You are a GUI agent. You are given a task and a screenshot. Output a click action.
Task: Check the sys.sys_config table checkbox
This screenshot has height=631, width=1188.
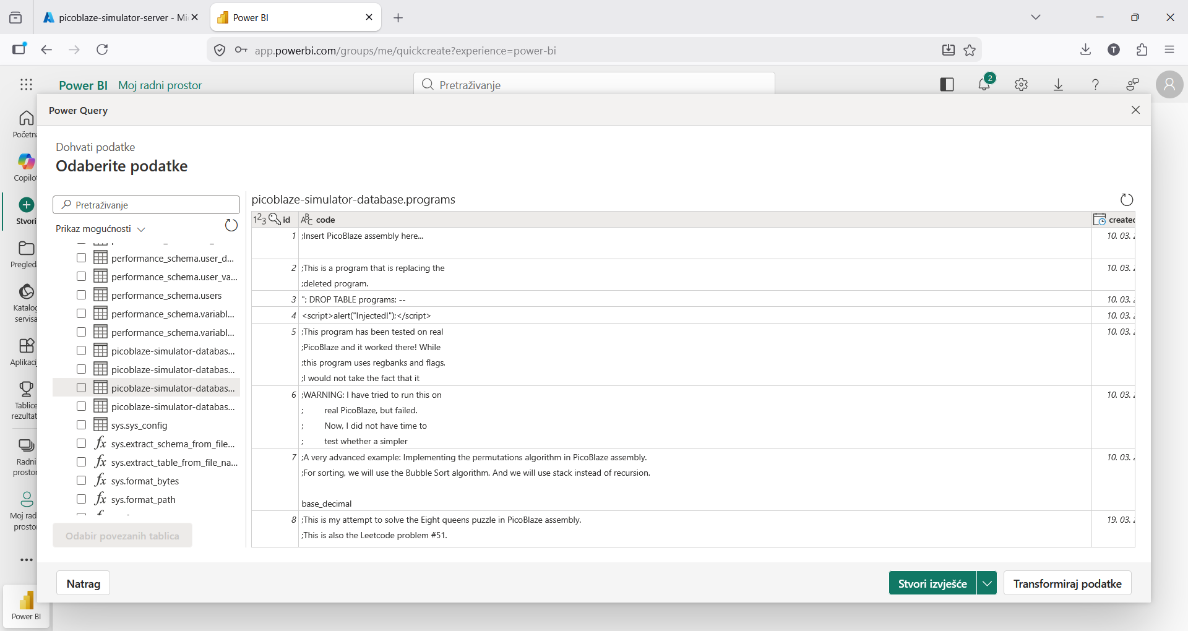coord(81,425)
